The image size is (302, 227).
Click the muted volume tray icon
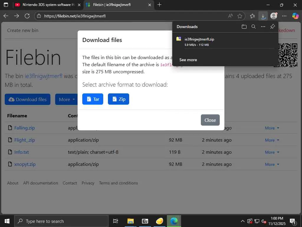click(x=264, y=221)
